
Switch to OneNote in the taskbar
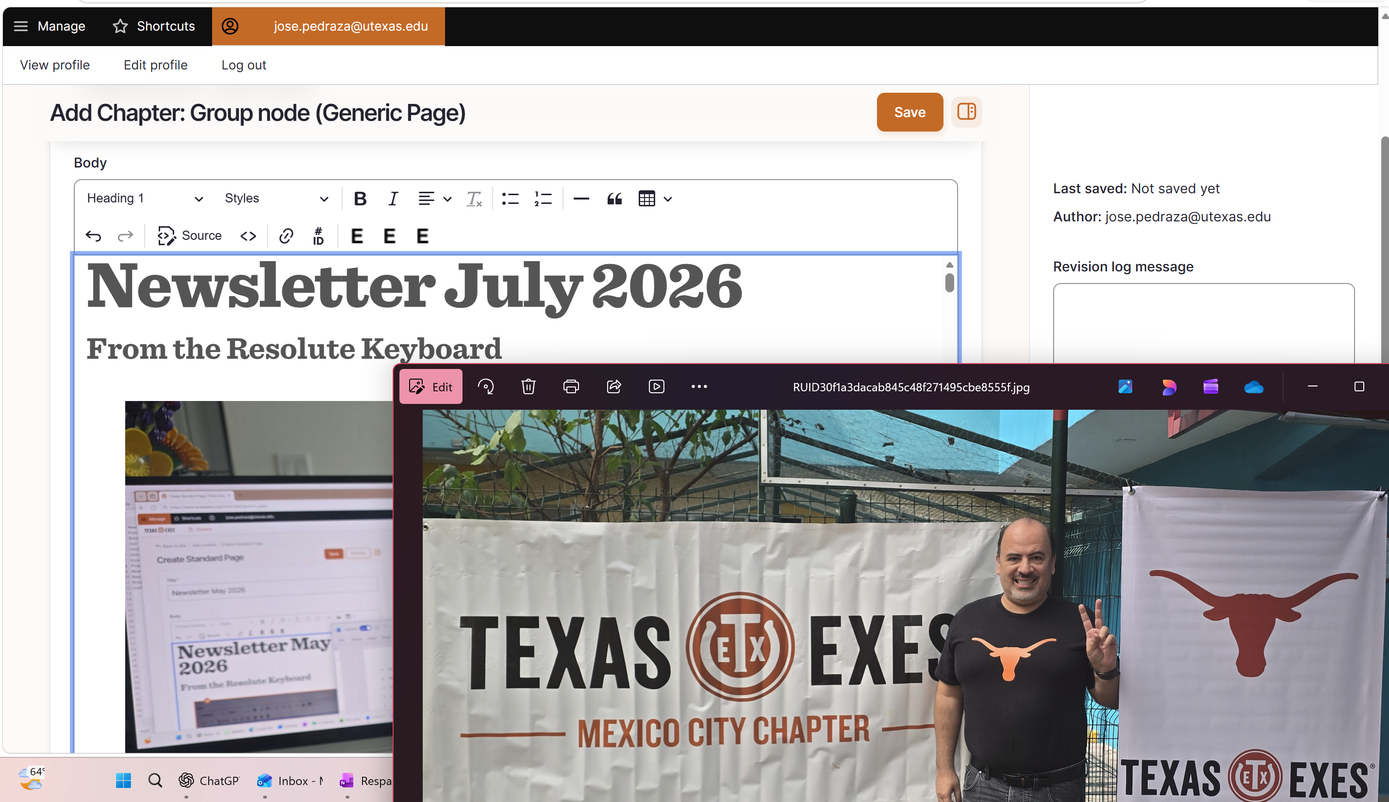364,781
